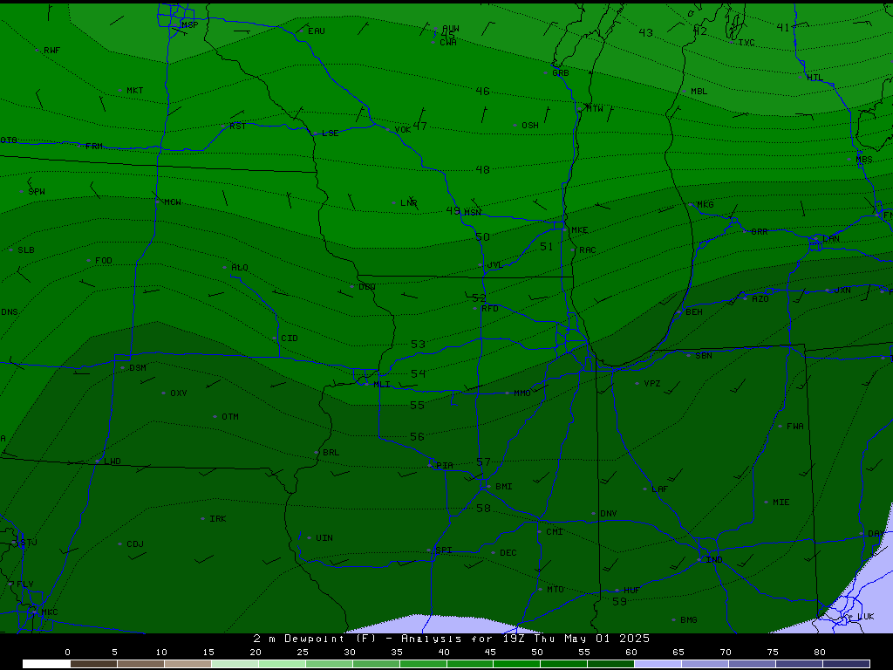Pick the MBL station label
Viewport: 893px width, 670px height.
(699, 91)
